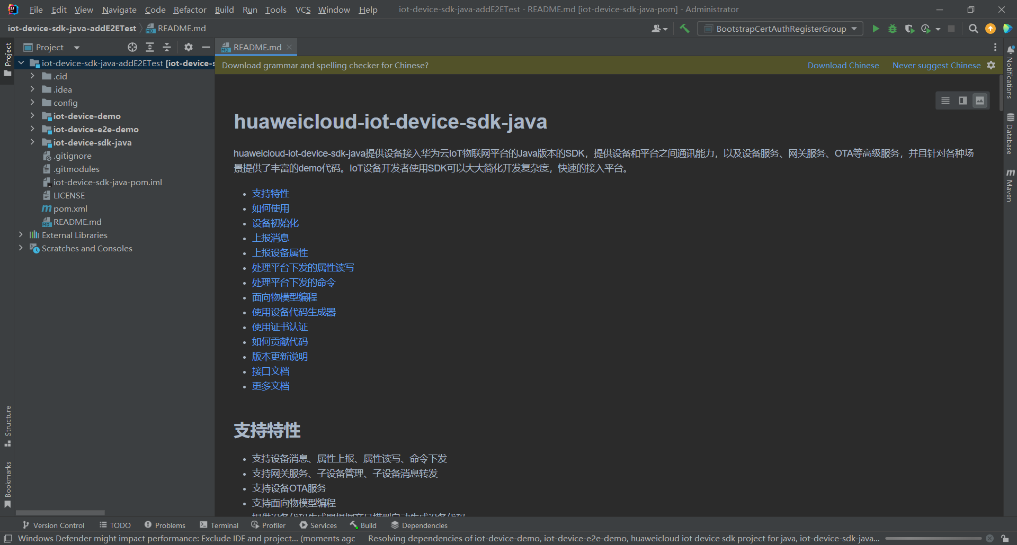Screen dimensions: 1017x545
Task: Follow the 更多文档 link
Action: tap(271, 386)
